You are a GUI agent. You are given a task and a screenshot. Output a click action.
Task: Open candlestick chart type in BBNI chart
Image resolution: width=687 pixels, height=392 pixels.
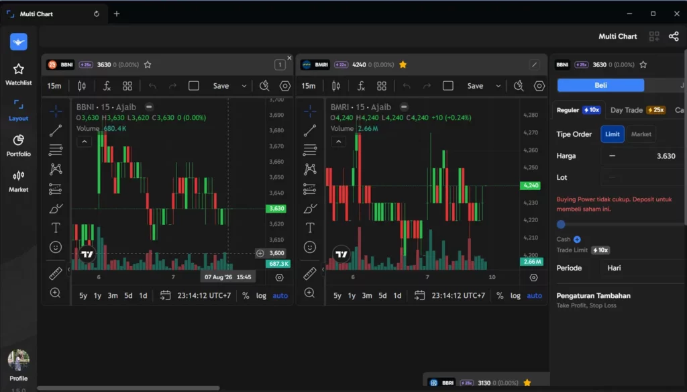tap(82, 86)
